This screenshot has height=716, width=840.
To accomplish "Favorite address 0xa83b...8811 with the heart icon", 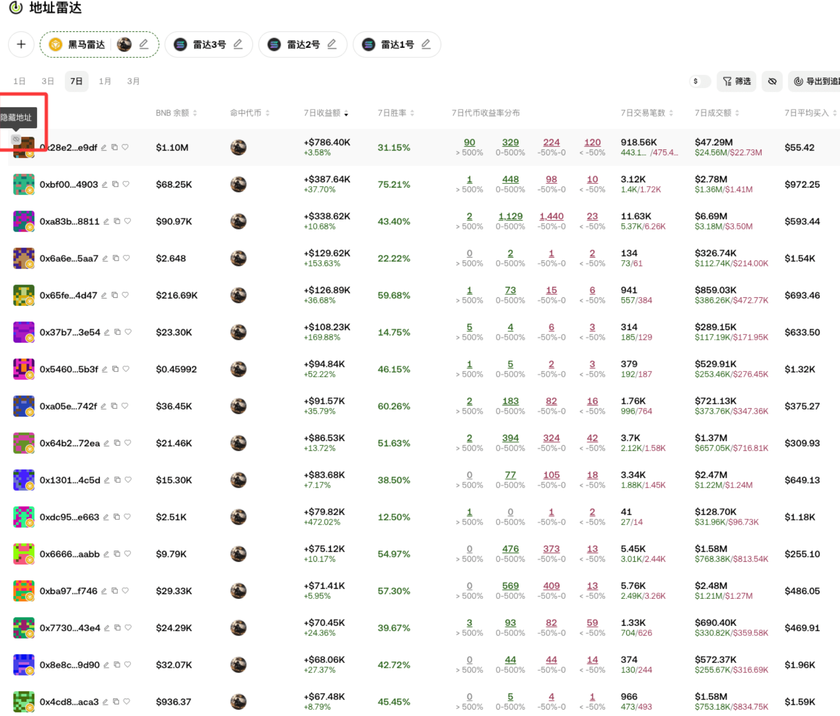I will 128,222.
